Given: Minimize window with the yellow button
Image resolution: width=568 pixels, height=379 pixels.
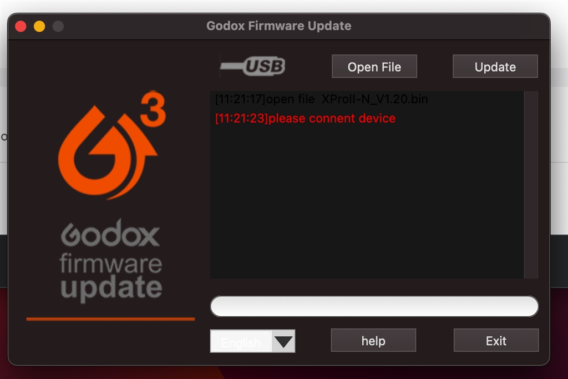Looking at the screenshot, I should click(x=39, y=26).
